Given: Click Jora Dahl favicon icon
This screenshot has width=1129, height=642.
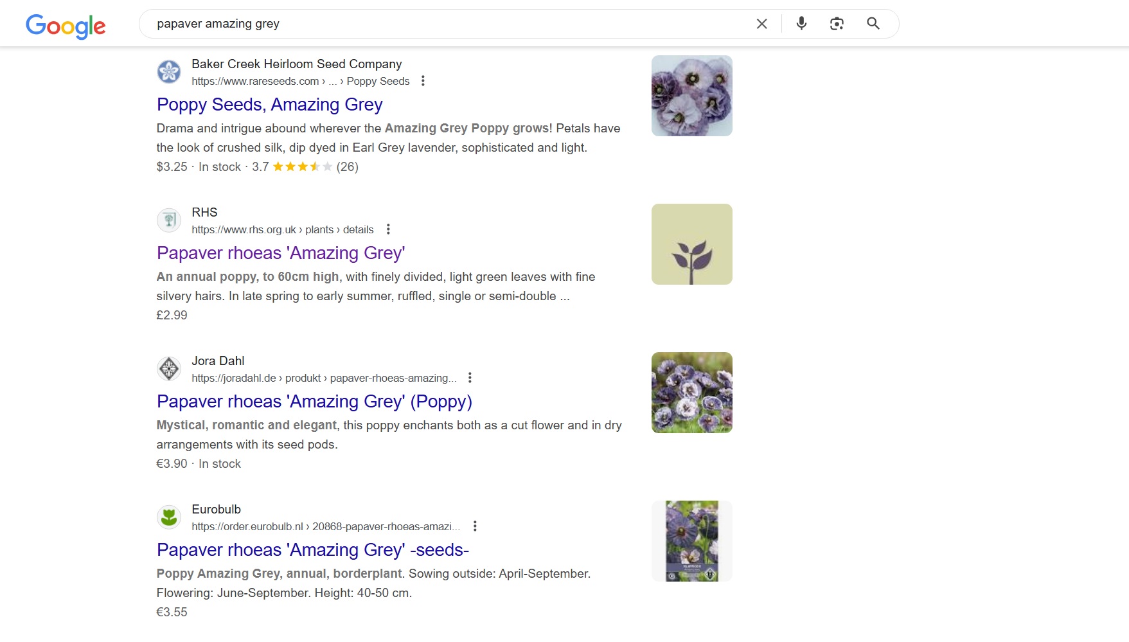Looking at the screenshot, I should [169, 369].
